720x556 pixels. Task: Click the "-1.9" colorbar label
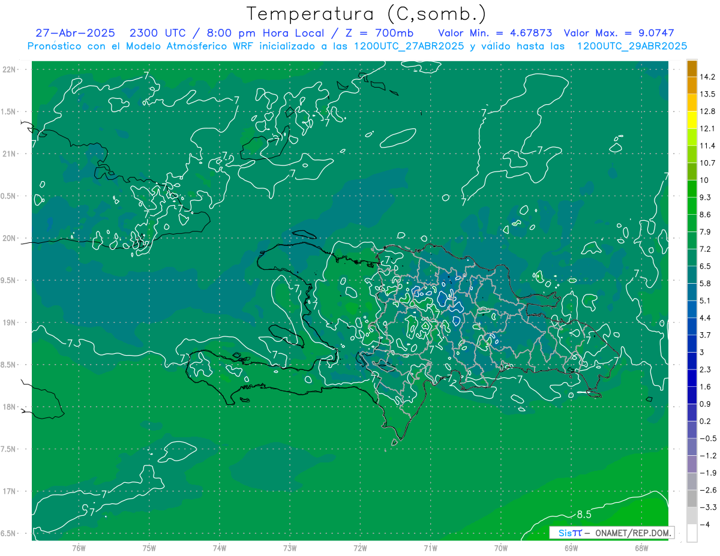(708, 473)
